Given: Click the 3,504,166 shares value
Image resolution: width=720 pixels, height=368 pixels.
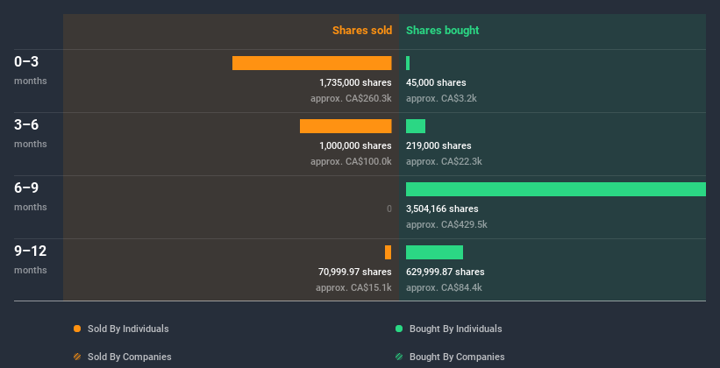Looking at the screenshot, I should (x=442, y=209).
